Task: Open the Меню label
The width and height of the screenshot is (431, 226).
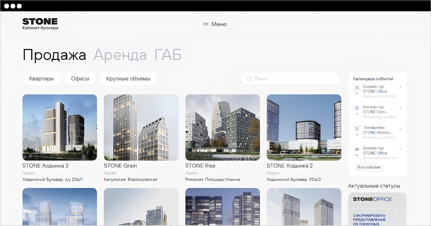Action: click(219, 24)
